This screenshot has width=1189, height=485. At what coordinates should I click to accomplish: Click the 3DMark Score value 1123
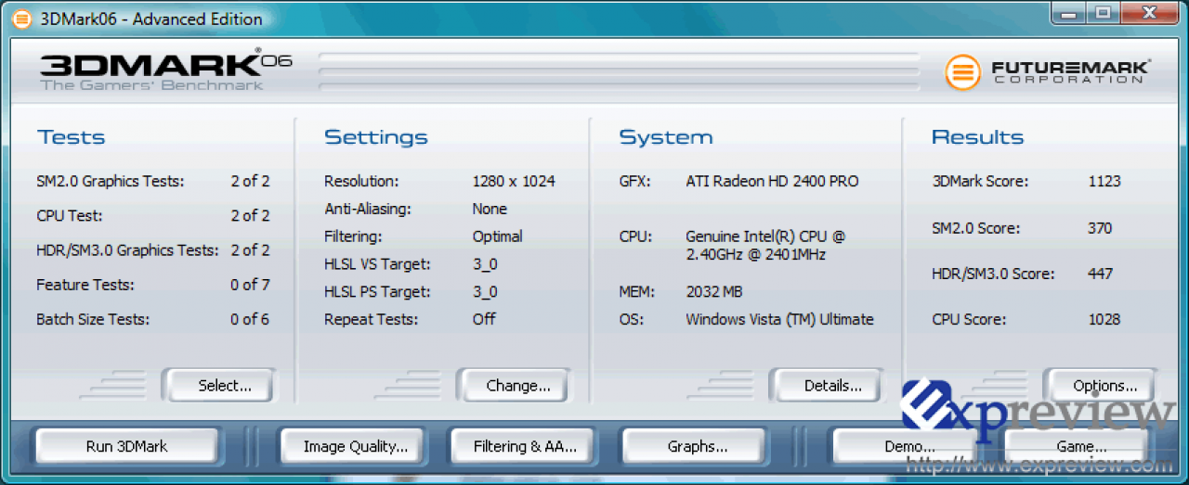click(x=1104, y=182)
